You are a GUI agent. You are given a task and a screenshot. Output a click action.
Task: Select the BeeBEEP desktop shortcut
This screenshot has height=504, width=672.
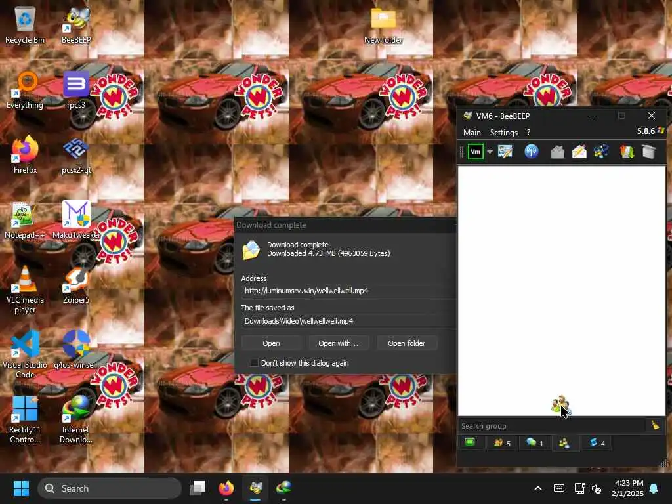pyautogui.click(x=76, y=26)
